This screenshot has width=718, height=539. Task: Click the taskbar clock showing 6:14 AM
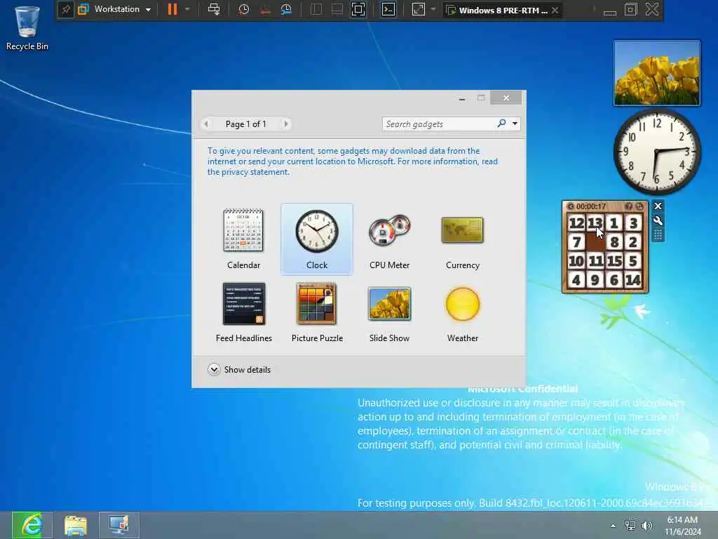click(x=682, y=526)
